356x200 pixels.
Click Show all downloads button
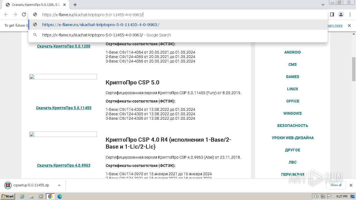coord(336,185)
